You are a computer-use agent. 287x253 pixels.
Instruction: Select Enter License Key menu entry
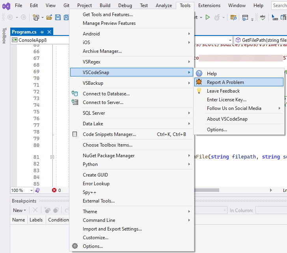coord(226,100)
